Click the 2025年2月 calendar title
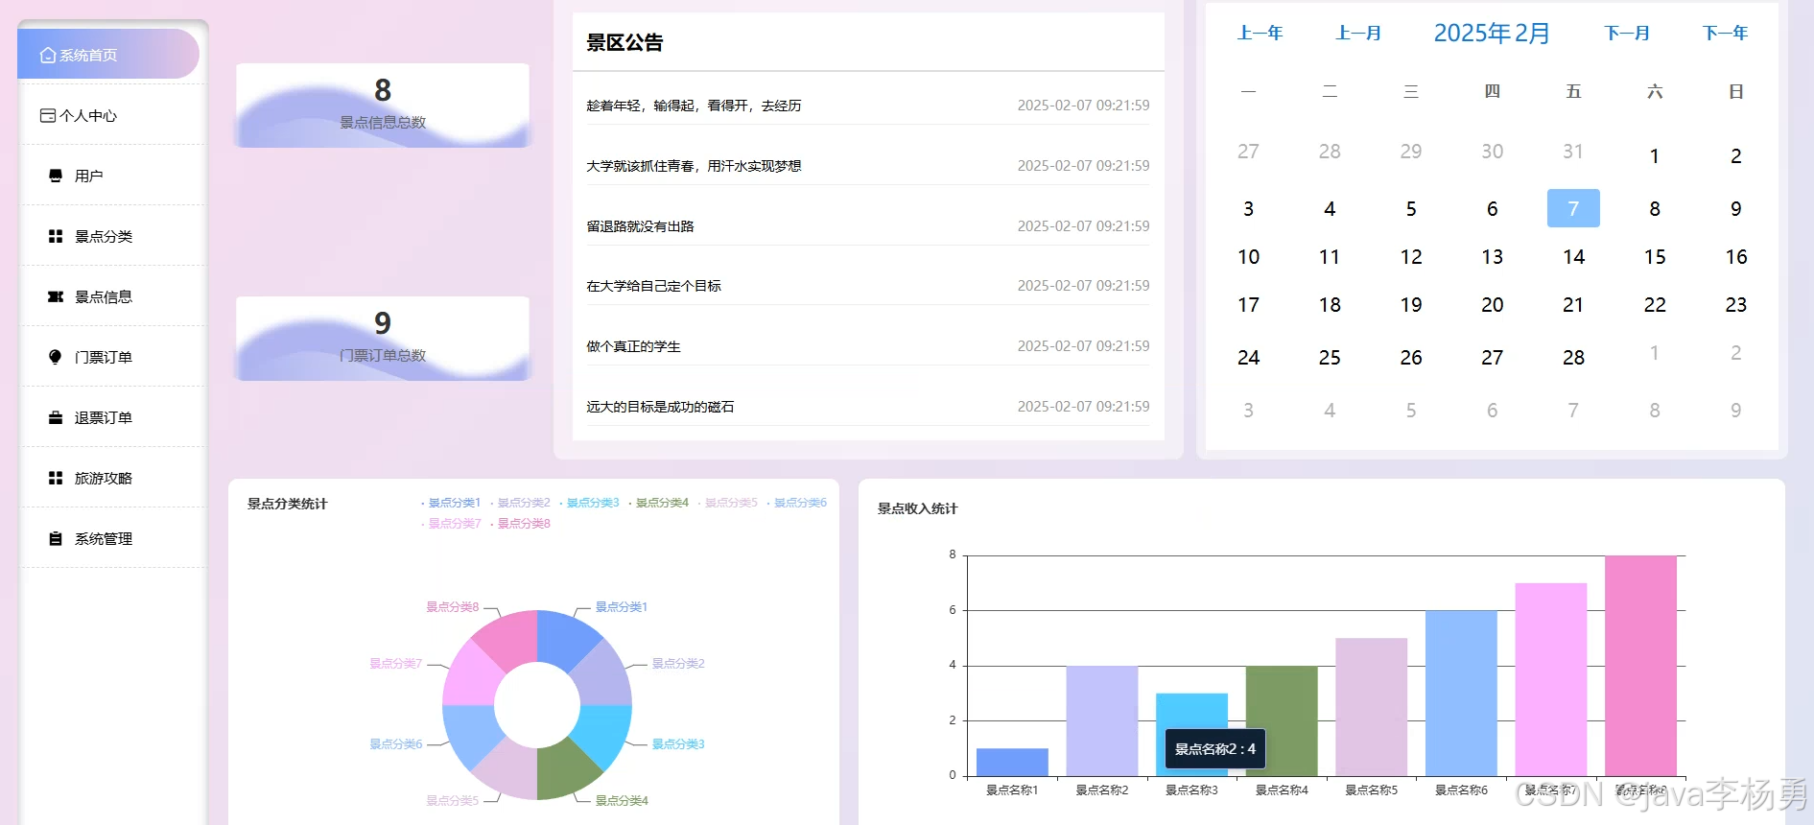 [1492, 34]
